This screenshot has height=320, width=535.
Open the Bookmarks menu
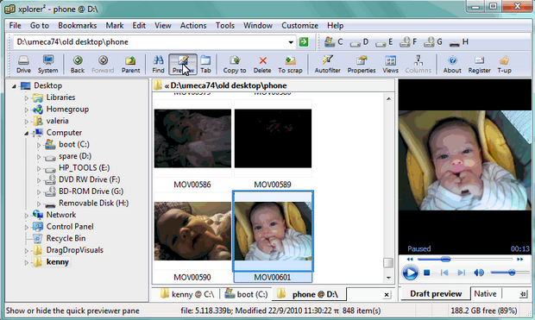coord(77,26)
